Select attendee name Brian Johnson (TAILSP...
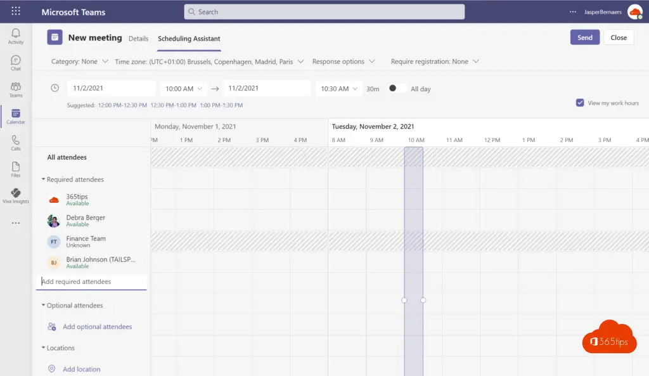The height and width of the screenshot is (376, 649). click(x=101, y=259)
